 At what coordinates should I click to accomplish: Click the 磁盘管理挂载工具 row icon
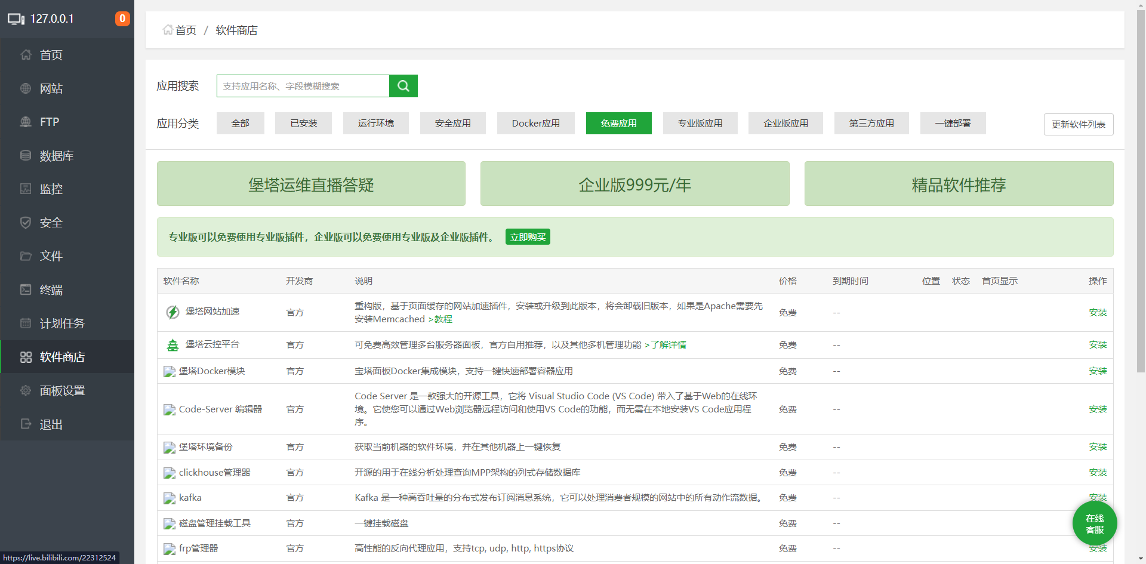tap(170, 524)
